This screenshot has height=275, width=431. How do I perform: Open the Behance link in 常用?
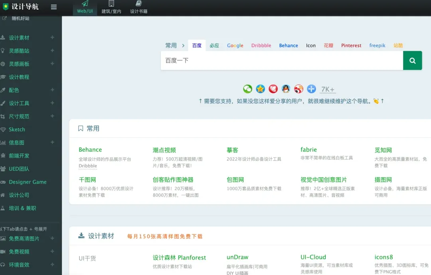coord(90,150)
